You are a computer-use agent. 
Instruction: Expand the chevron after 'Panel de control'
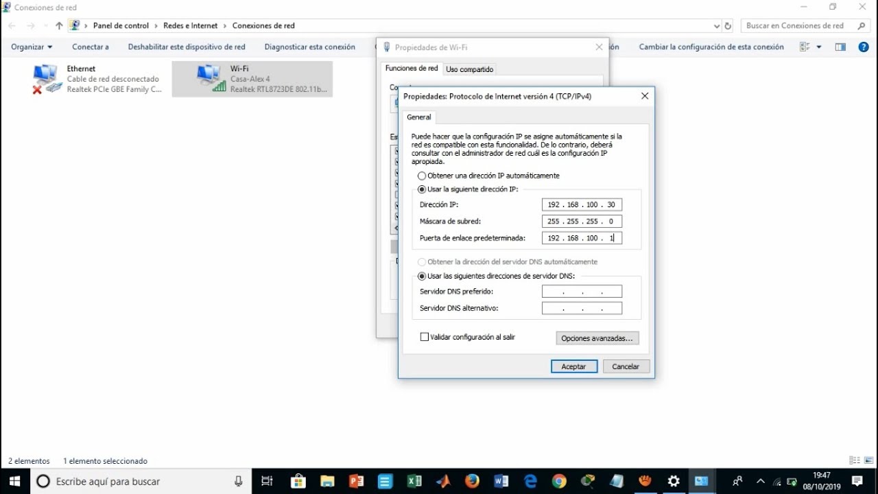[156, 26]
